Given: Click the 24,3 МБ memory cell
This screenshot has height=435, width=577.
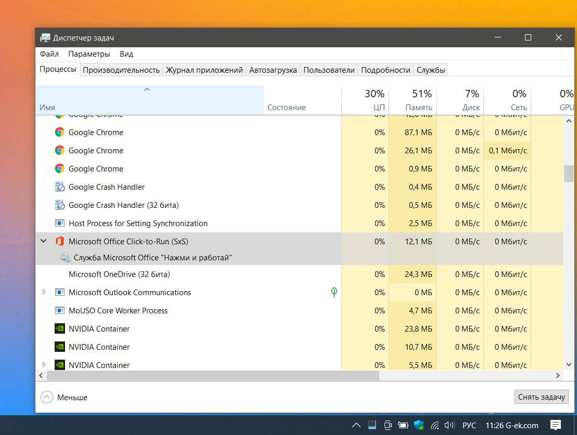Looking at the screenshot, I should click(x=413, y=274).
